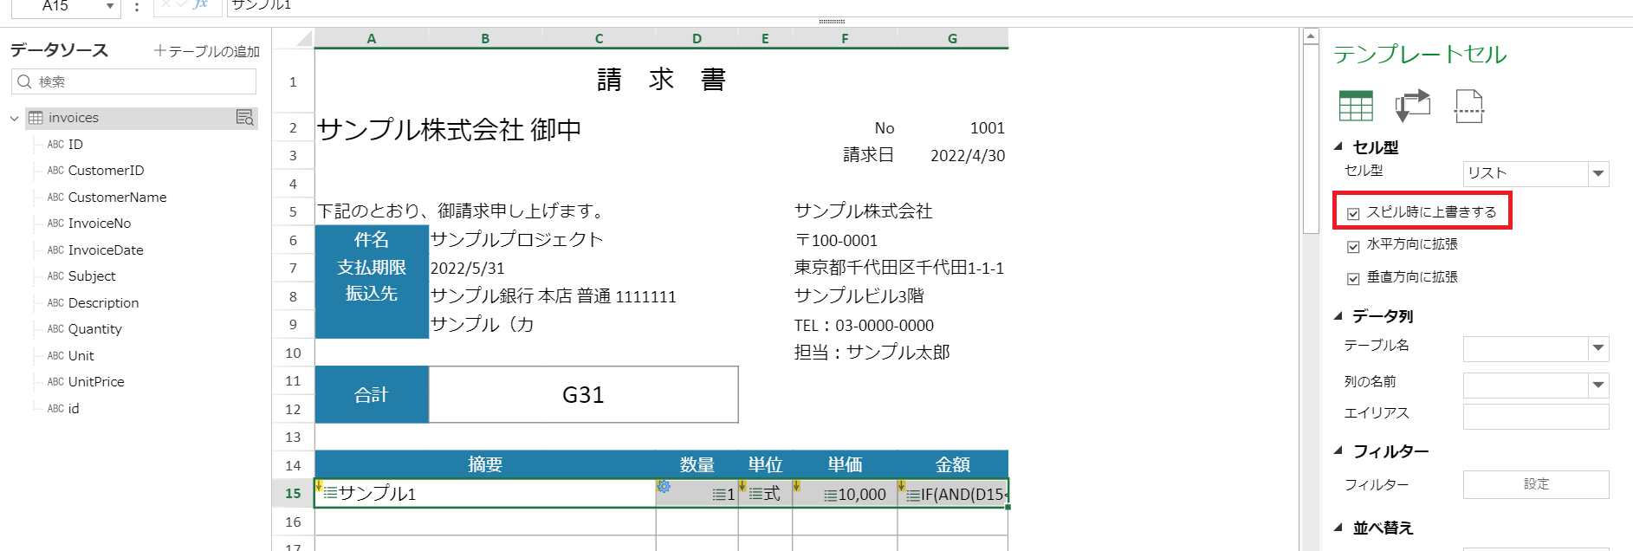Toggle 水平方向に拡張 checkbox
The width and height of the screenshot is (1633, 551).
(1353, 246)
